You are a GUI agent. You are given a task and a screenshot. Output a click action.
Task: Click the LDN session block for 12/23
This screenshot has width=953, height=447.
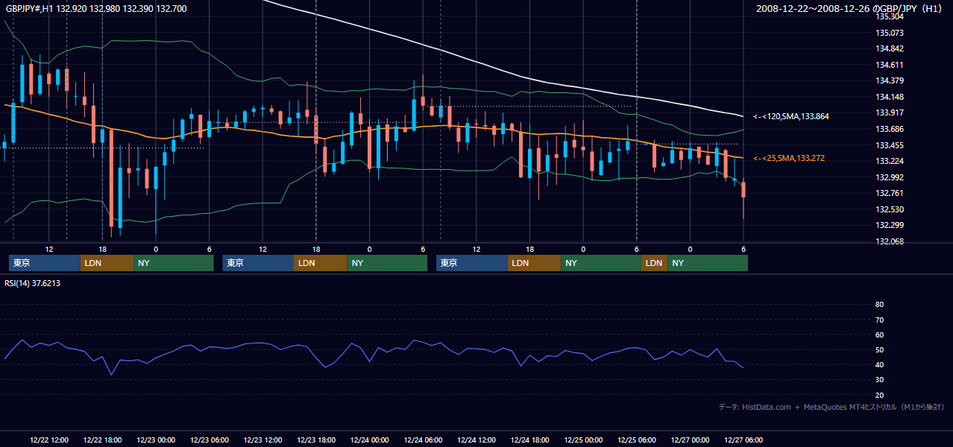click(x=320, y=263)
